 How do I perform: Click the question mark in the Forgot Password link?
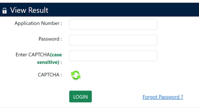tap(182, 97)
